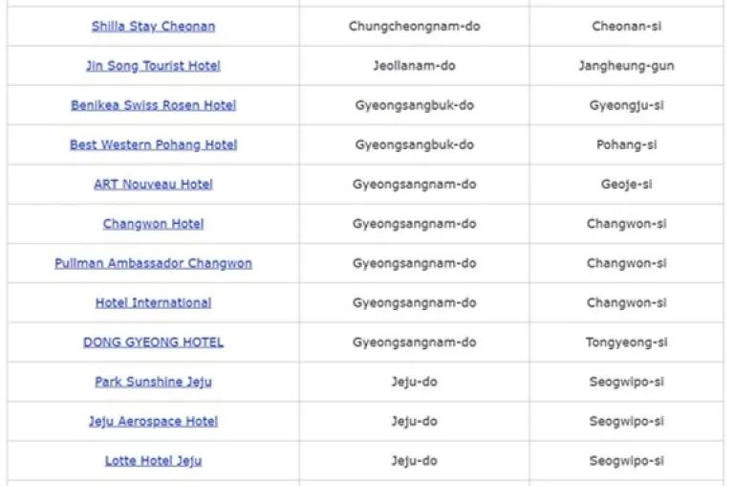Viewport: 734px width, 486px height.
Task: Select the Chungcheongnam-do province cell
Action: (414, 27)
